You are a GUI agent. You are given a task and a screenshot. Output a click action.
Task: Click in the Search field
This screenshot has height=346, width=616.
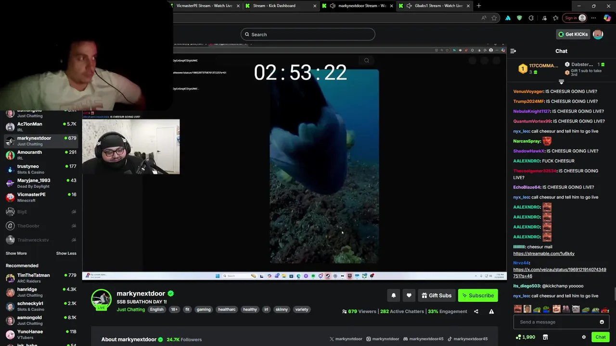coord(308,34)
